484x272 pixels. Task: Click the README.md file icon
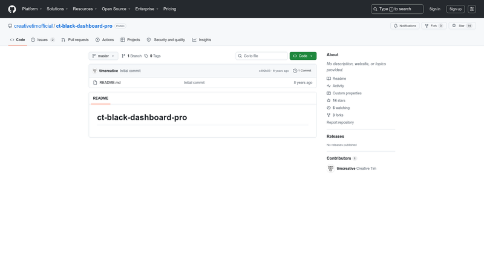pos(95,83)
